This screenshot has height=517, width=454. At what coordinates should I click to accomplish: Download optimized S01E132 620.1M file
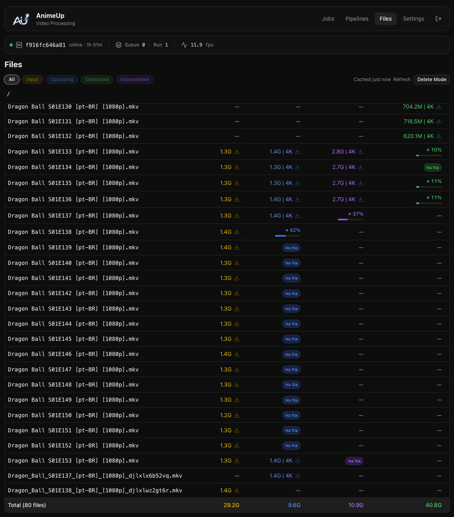tap(439, 136)
